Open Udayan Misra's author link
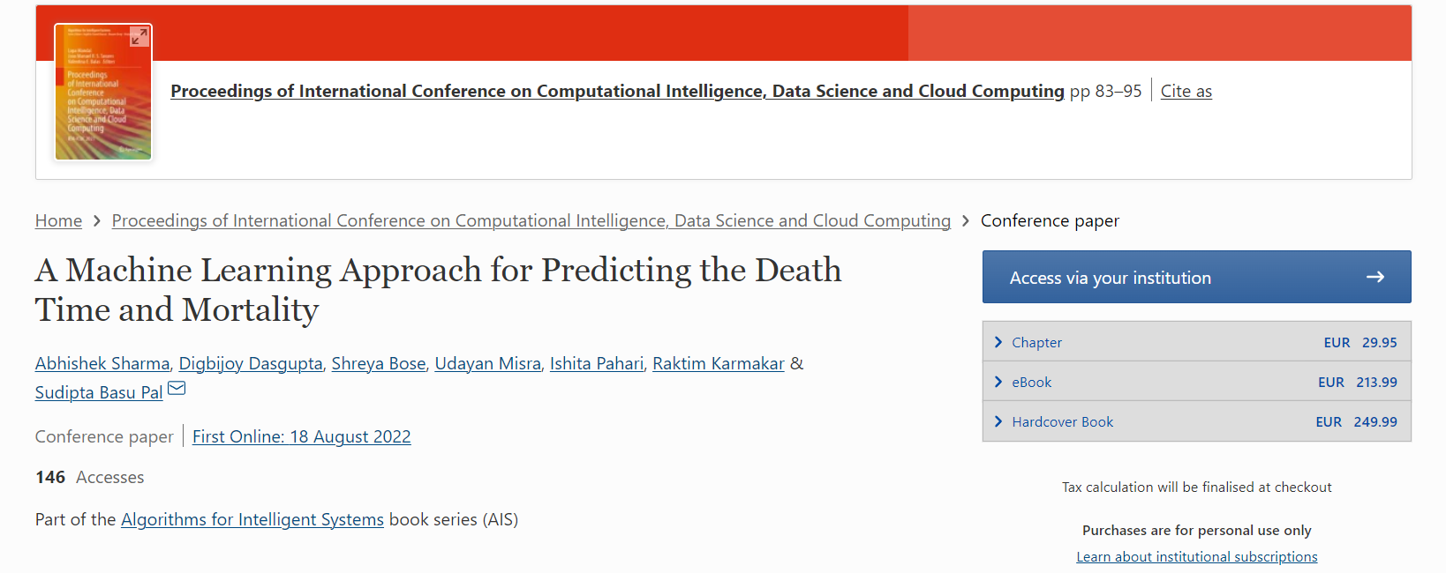The height and width of the screenshot is (573, 1446). click(487, 363)
